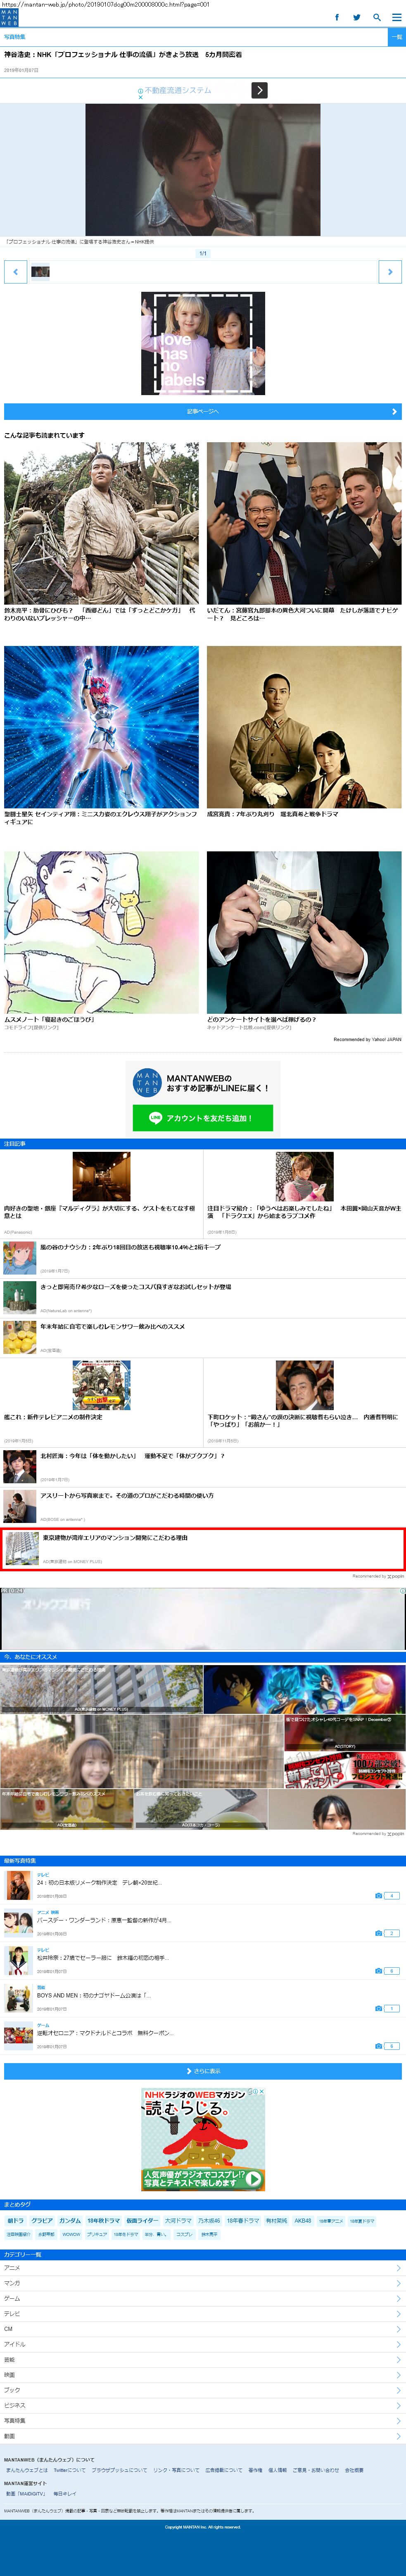This screenshot has width=406, height=2576.
Task: Select the グラビア tag
Action: pyautogui.click(x=42, y=2220)
